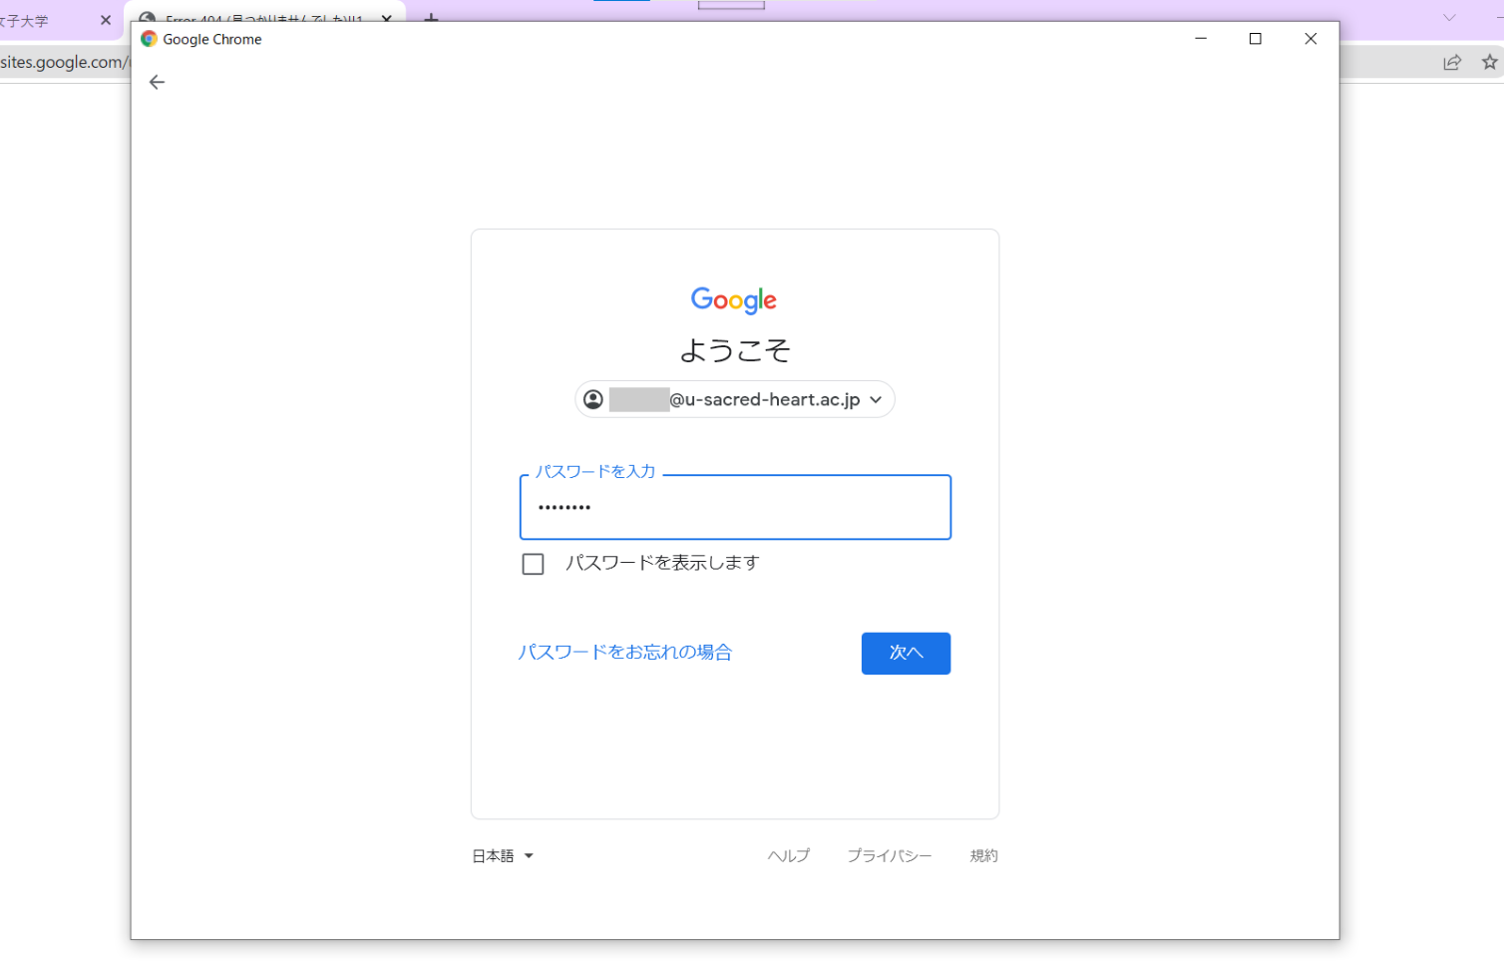This screenshot has height=969, width=1504.
Task: Click the Google logo above ようこそ
Action: (734, 299)
